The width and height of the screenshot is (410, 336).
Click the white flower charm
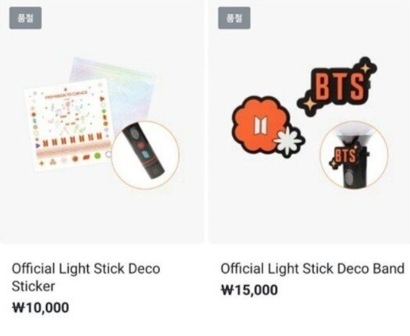[289, 142]
